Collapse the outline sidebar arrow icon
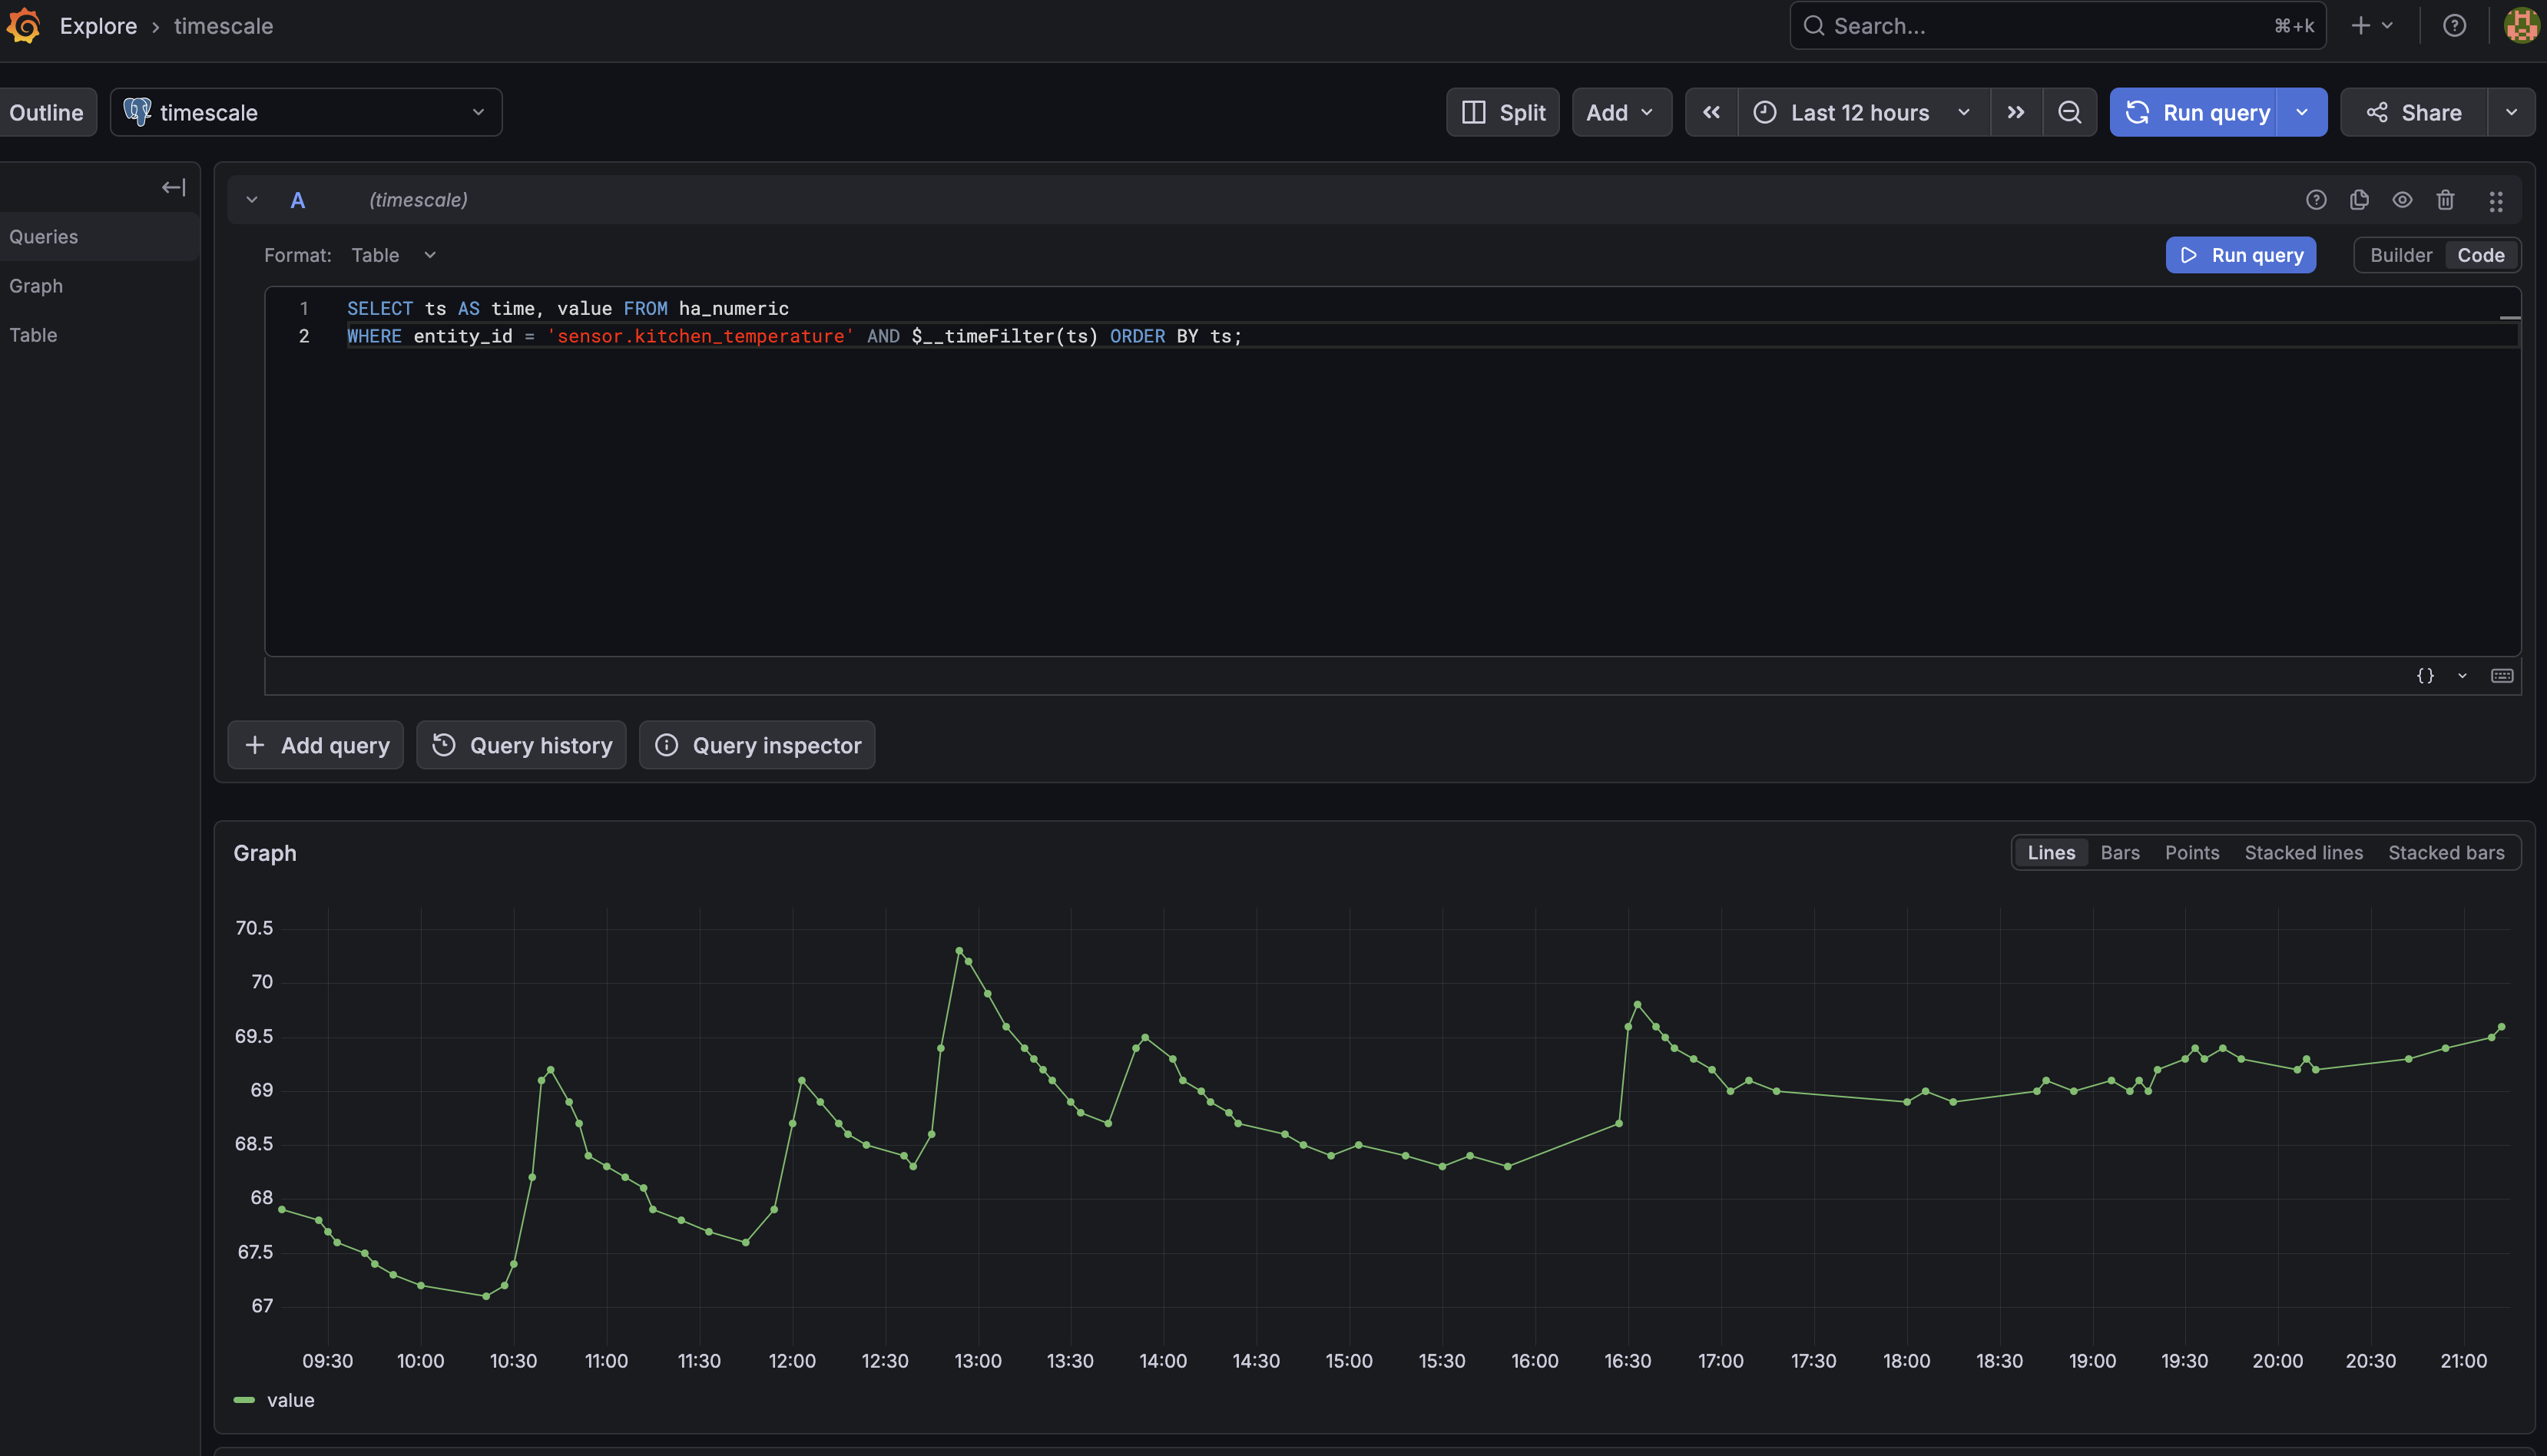2547x1456 pixels. 174,187
